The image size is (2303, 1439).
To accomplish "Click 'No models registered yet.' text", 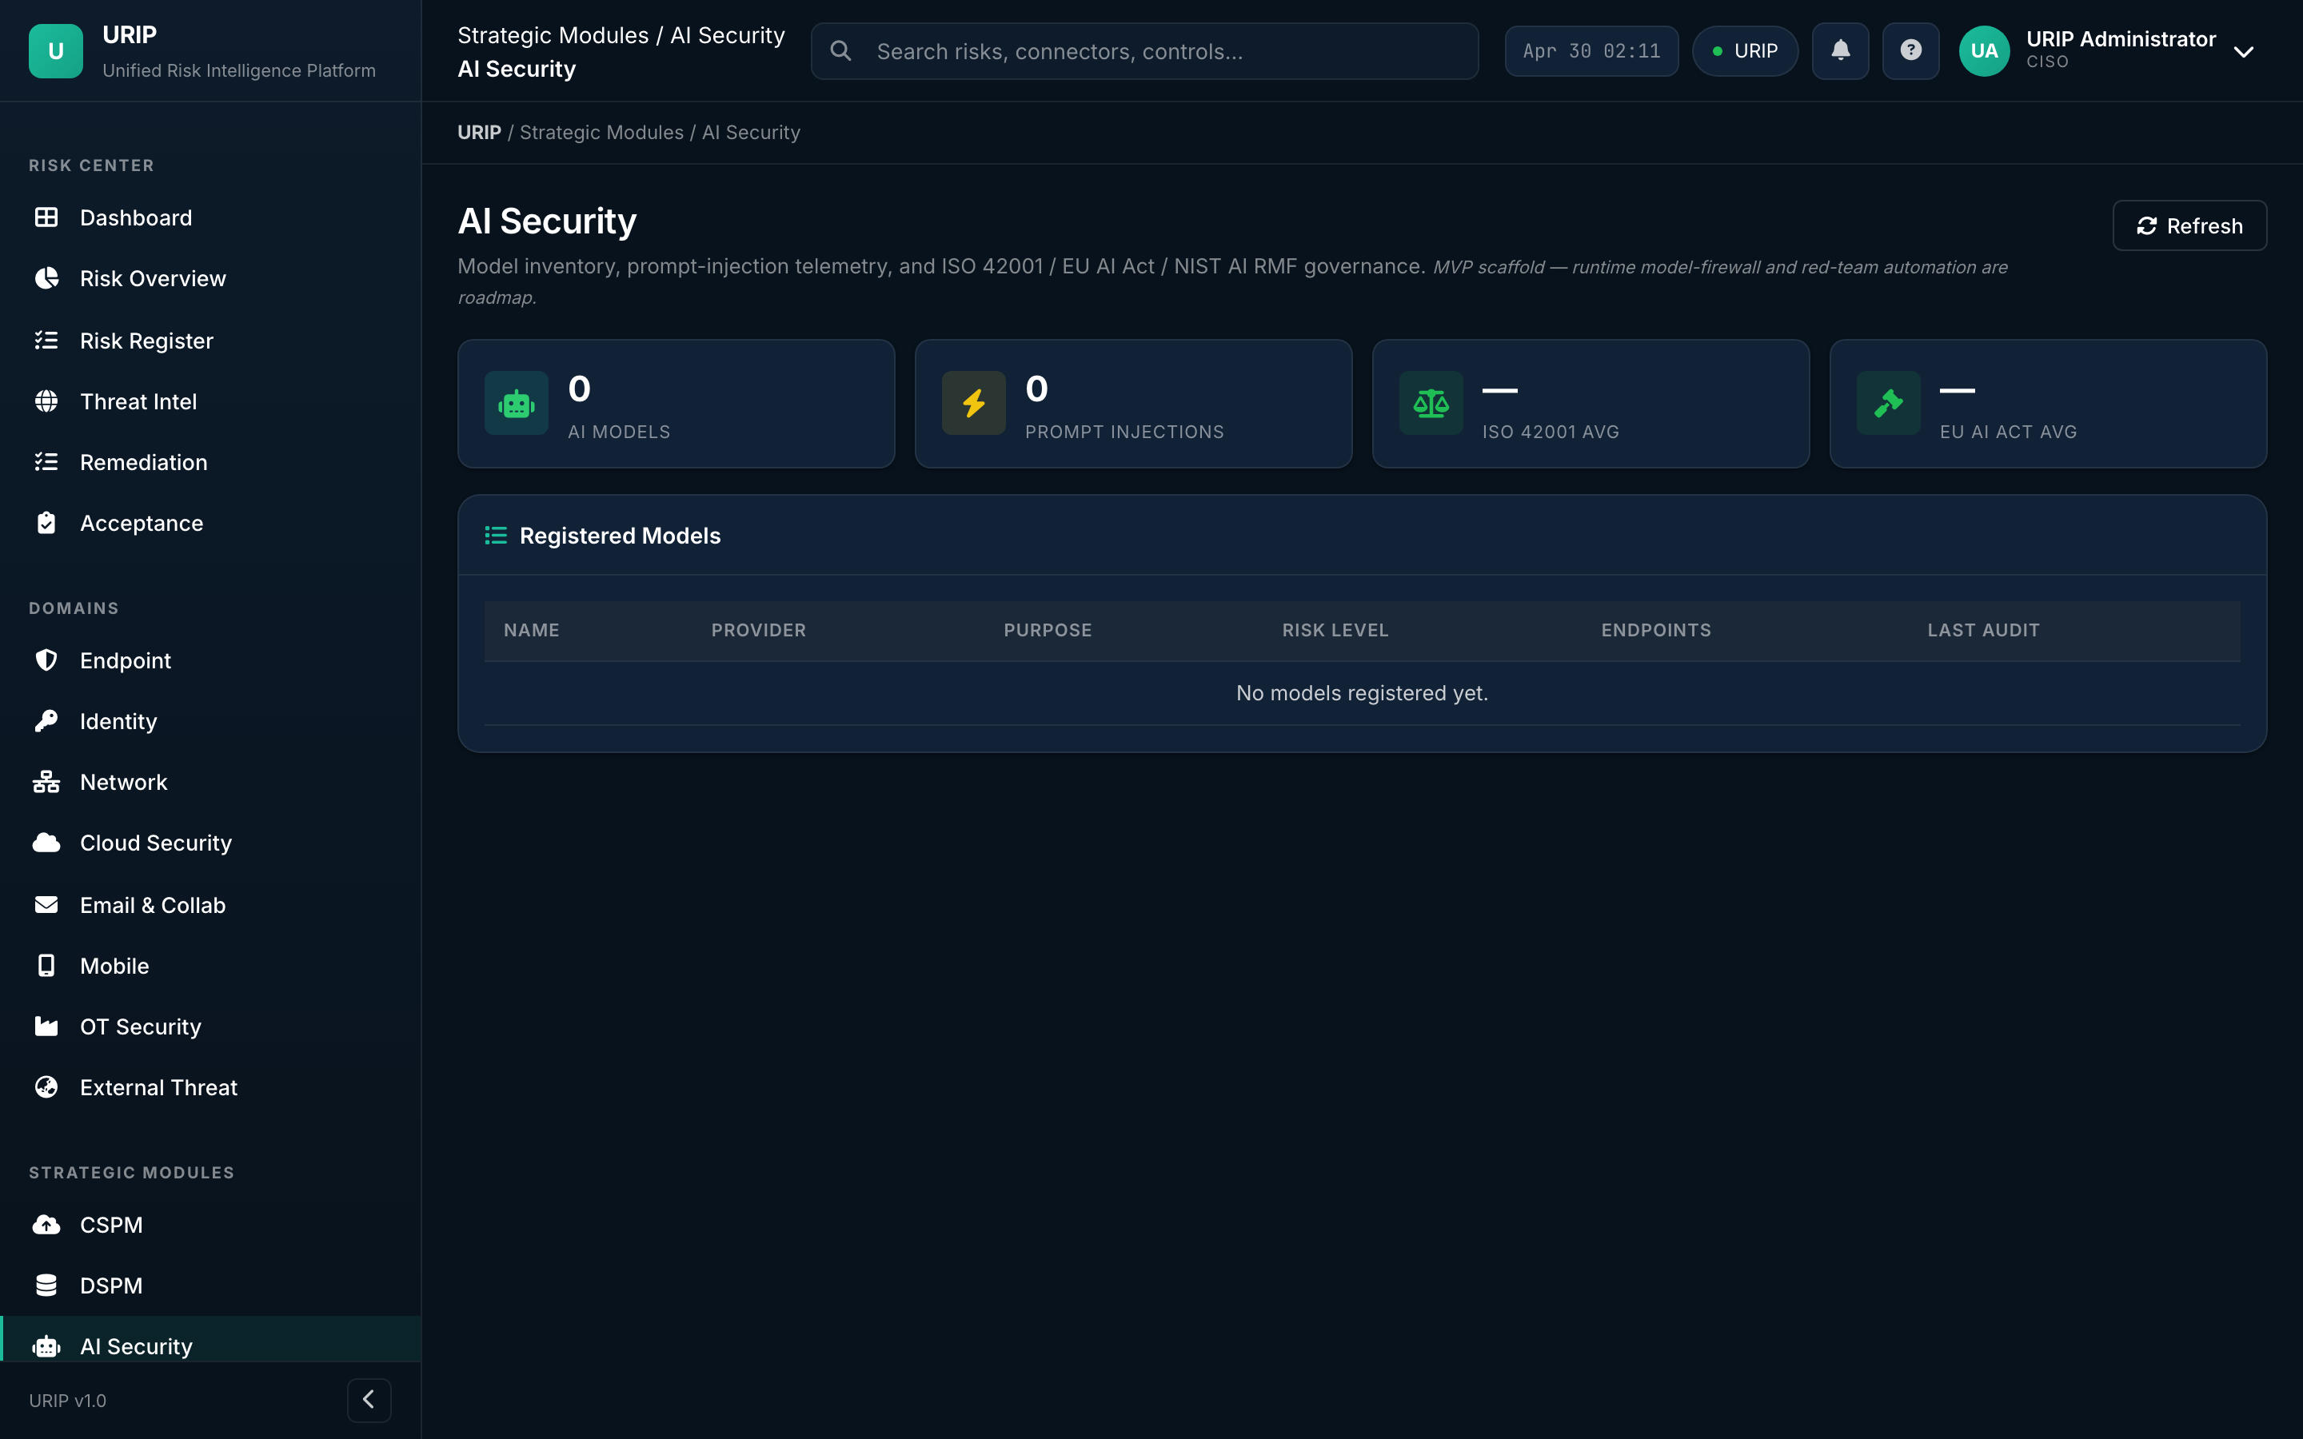I will tap(1362, 693).
